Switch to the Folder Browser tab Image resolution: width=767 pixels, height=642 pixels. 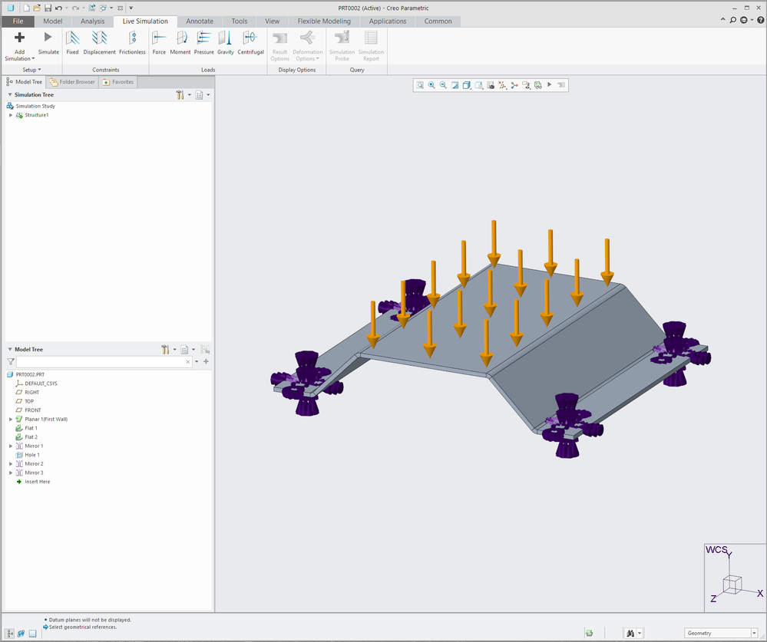(x=72, y=82)
